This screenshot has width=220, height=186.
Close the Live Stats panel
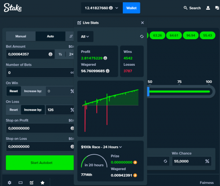tap(142, 22)
